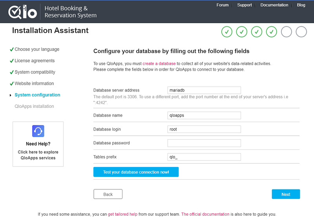Click the second green checkmark step circle
Viewport: 314px width, 220px height.
click(242, 32)
